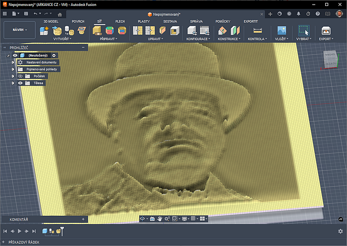The width and height of the screenshot is (347, 246).
Task: Click the Insert image icon in Vložit
Action: click(x=282, y=31)
